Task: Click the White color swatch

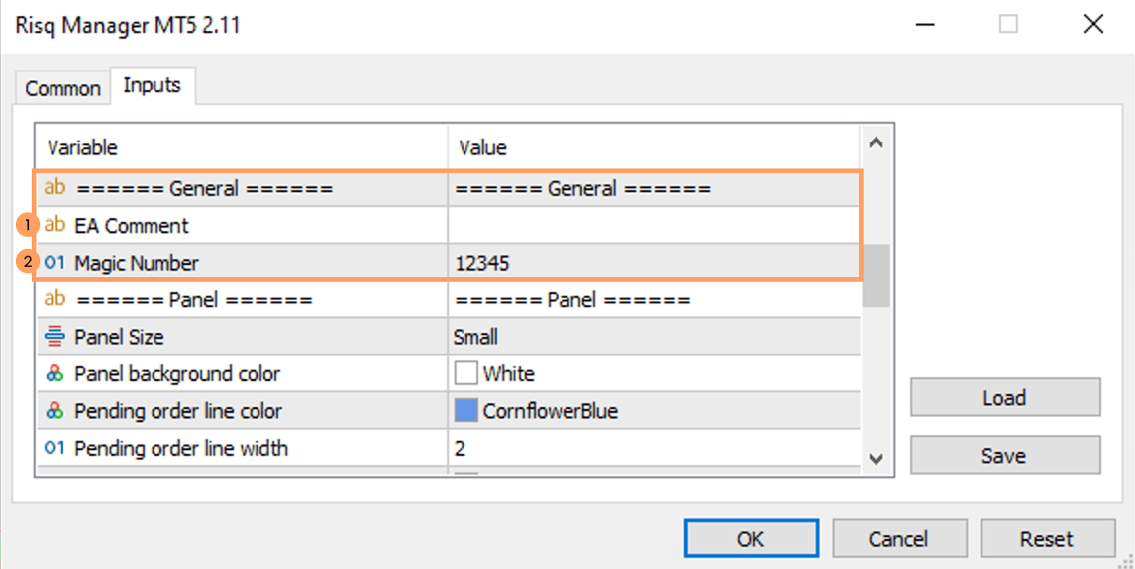Action: 466,374
